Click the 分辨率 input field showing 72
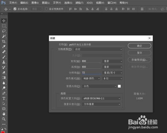Viewport: 167px width, 133px height. click(92, 73)
